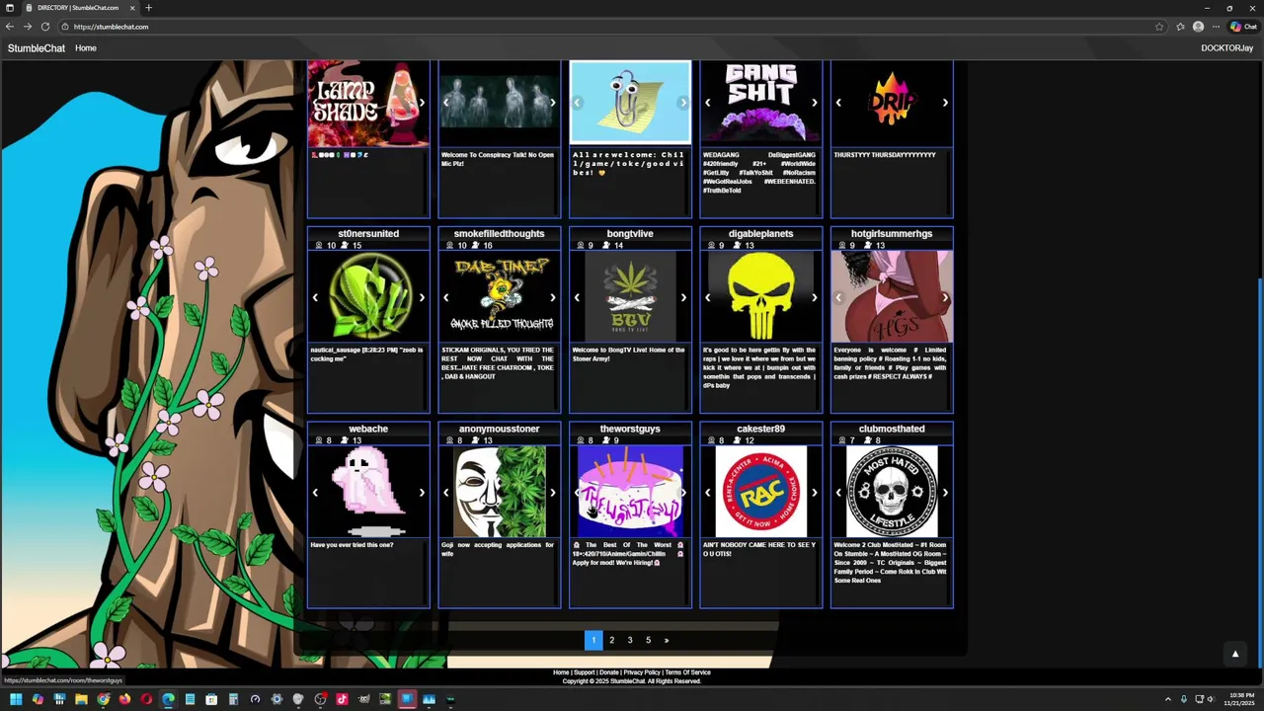Viewport: 1264px width, 711px height.
Task: Next image arrow on hotgirlsummerhgs card
Action: click(945, 297)
